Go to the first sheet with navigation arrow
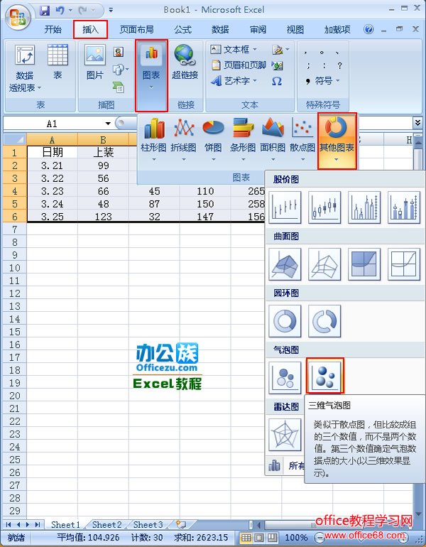Viewport: 426px width, 547px height. click(9, 525)
